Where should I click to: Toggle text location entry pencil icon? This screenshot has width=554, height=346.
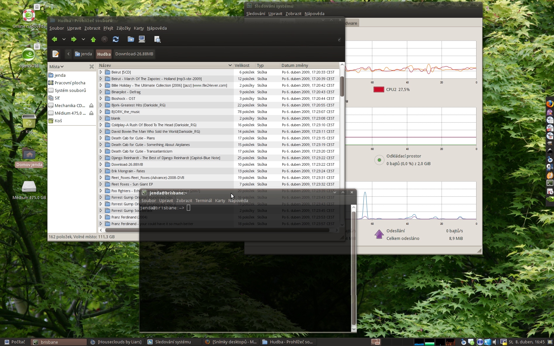click(x=56, y=54)
